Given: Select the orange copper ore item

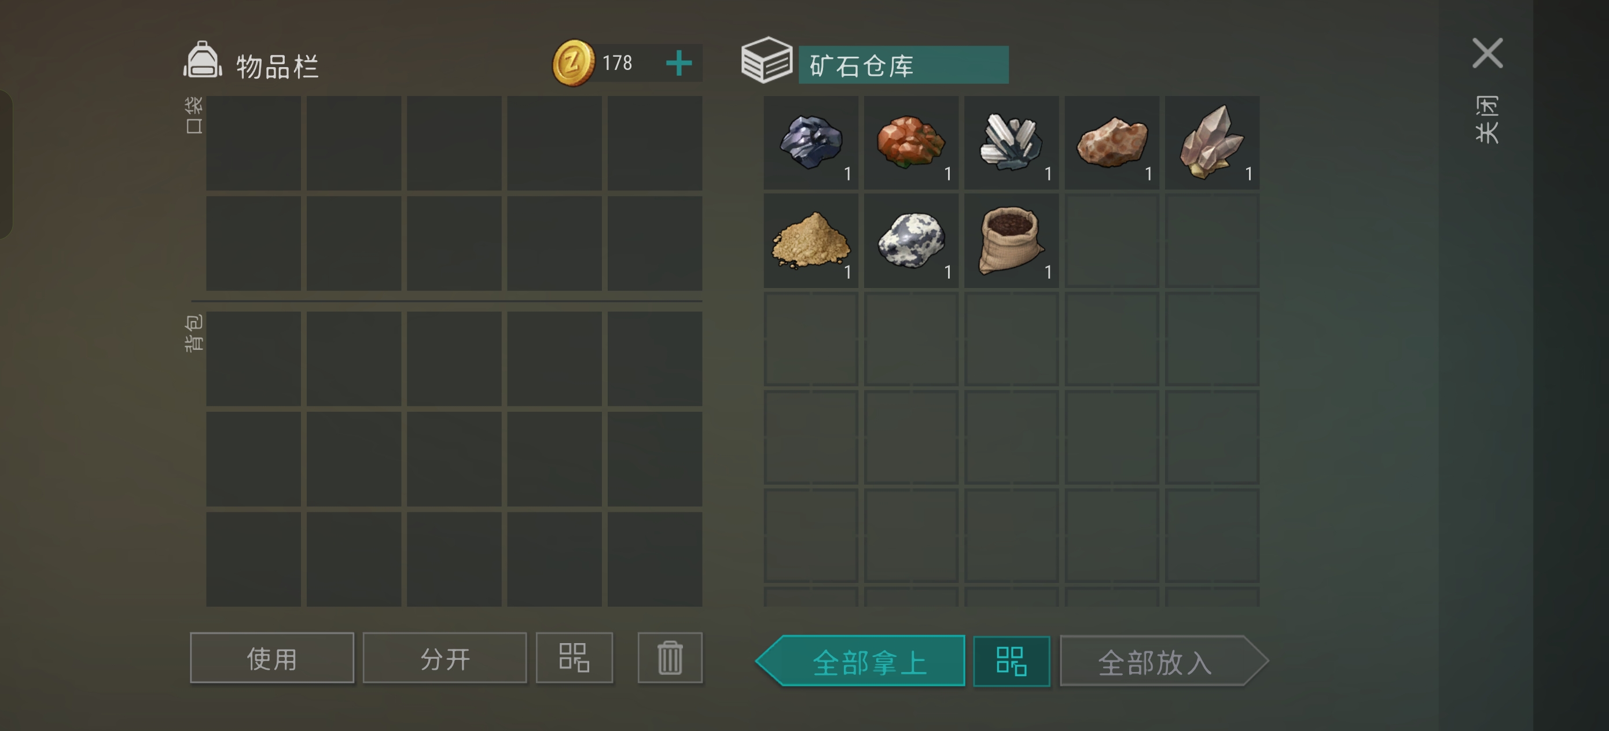Looking at the screenshot, I should (x=912, y=142).
